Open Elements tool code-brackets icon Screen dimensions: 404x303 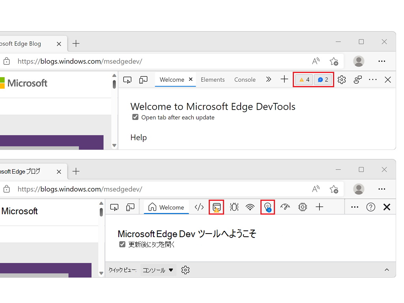point(199,207)
